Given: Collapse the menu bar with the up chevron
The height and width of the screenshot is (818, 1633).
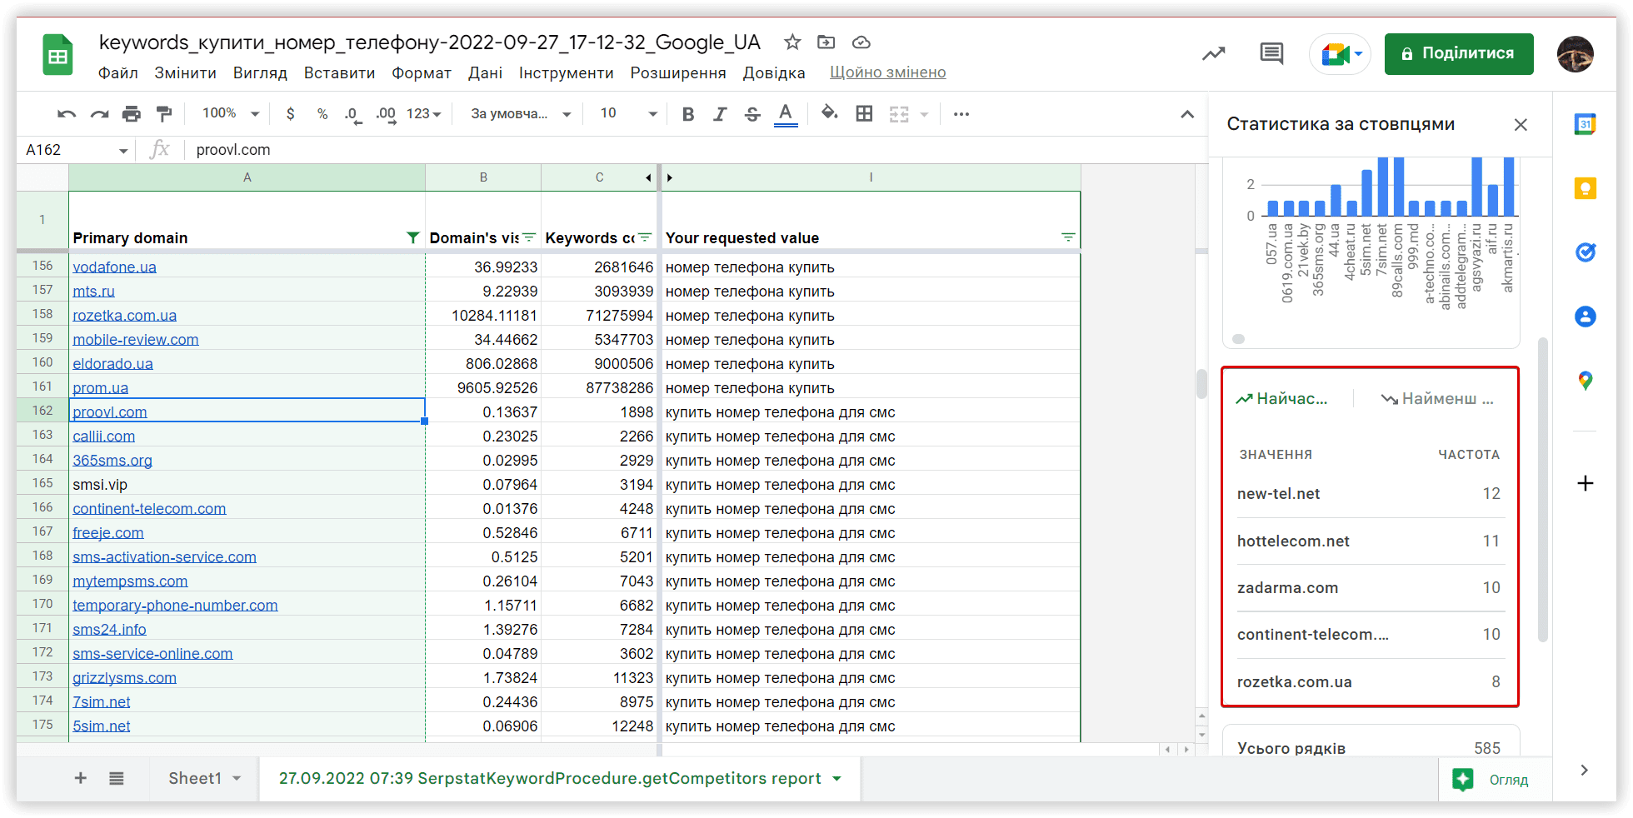Looking at the screenshot, I should click(1187, 114).
